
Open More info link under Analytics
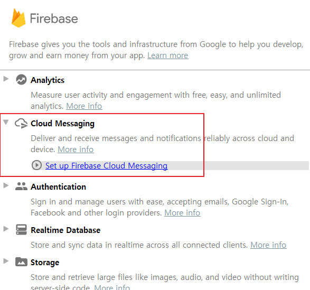click(x=84, y=106)
